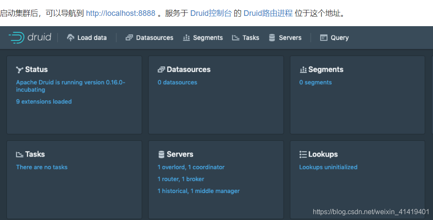Click the Servers card heading

click(180, 154)
